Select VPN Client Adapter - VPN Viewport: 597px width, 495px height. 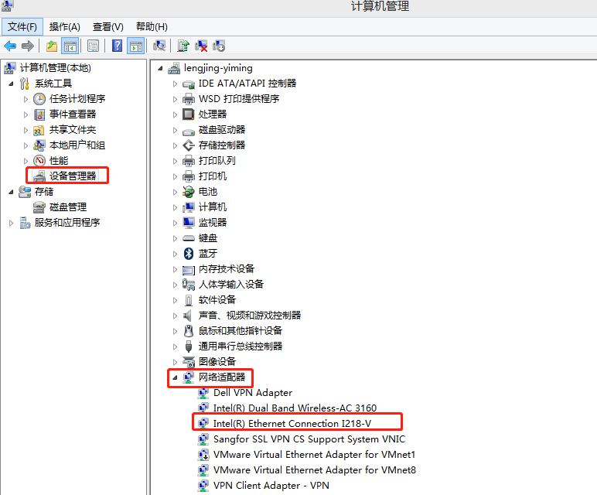pos(271,486)
